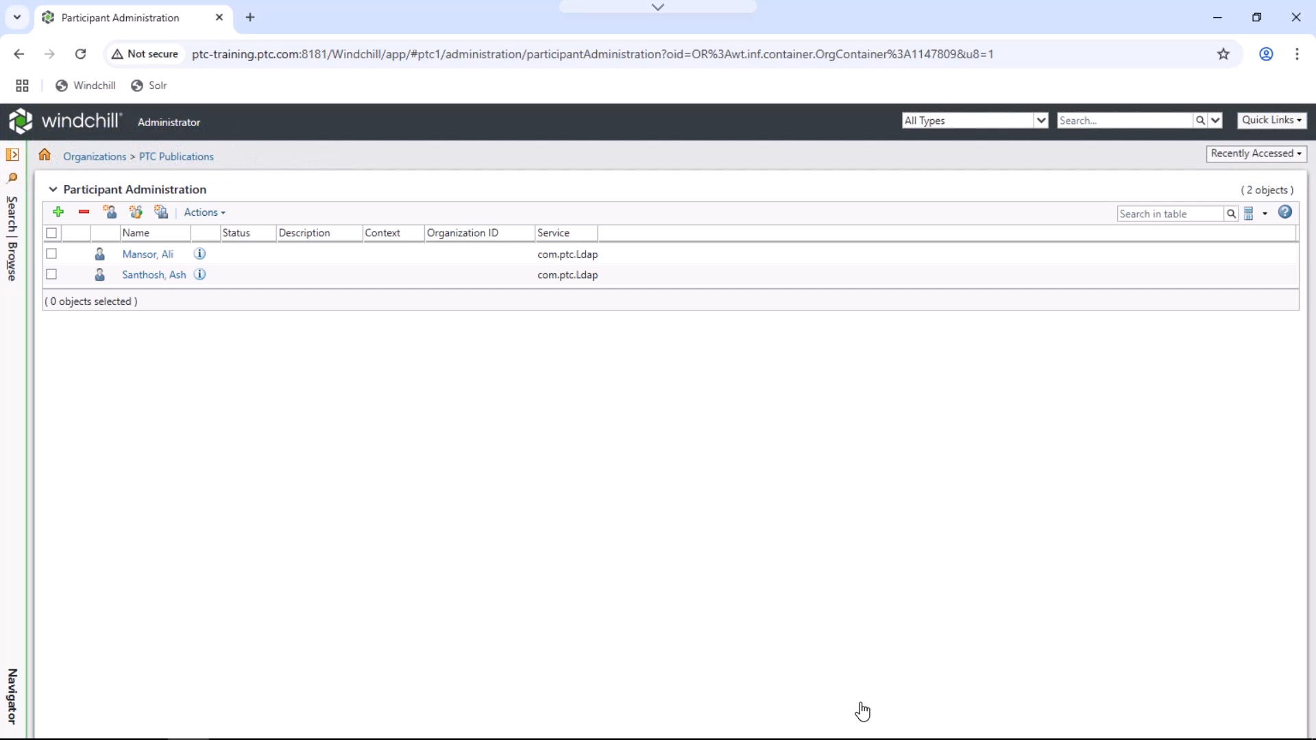Click the create new user icon
Image resolution: width=1316 pixels, height=740 pixels.
coord(110,212)
